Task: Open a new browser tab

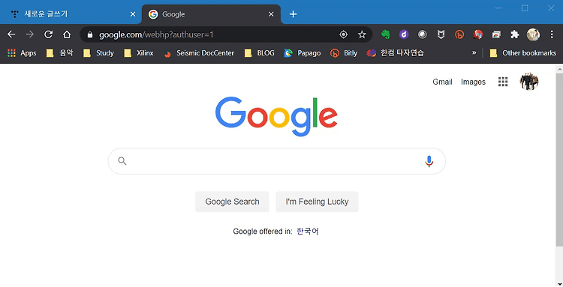Action: point(293,14)
